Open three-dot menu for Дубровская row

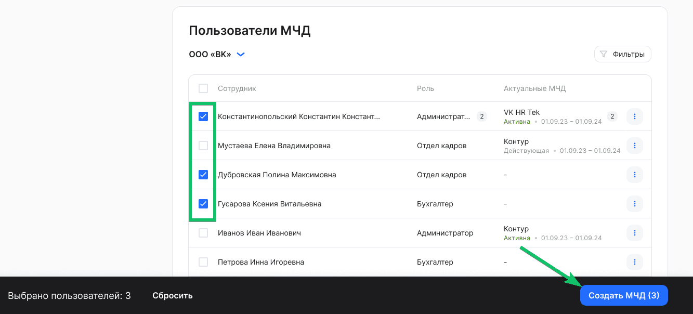point(635,175)
